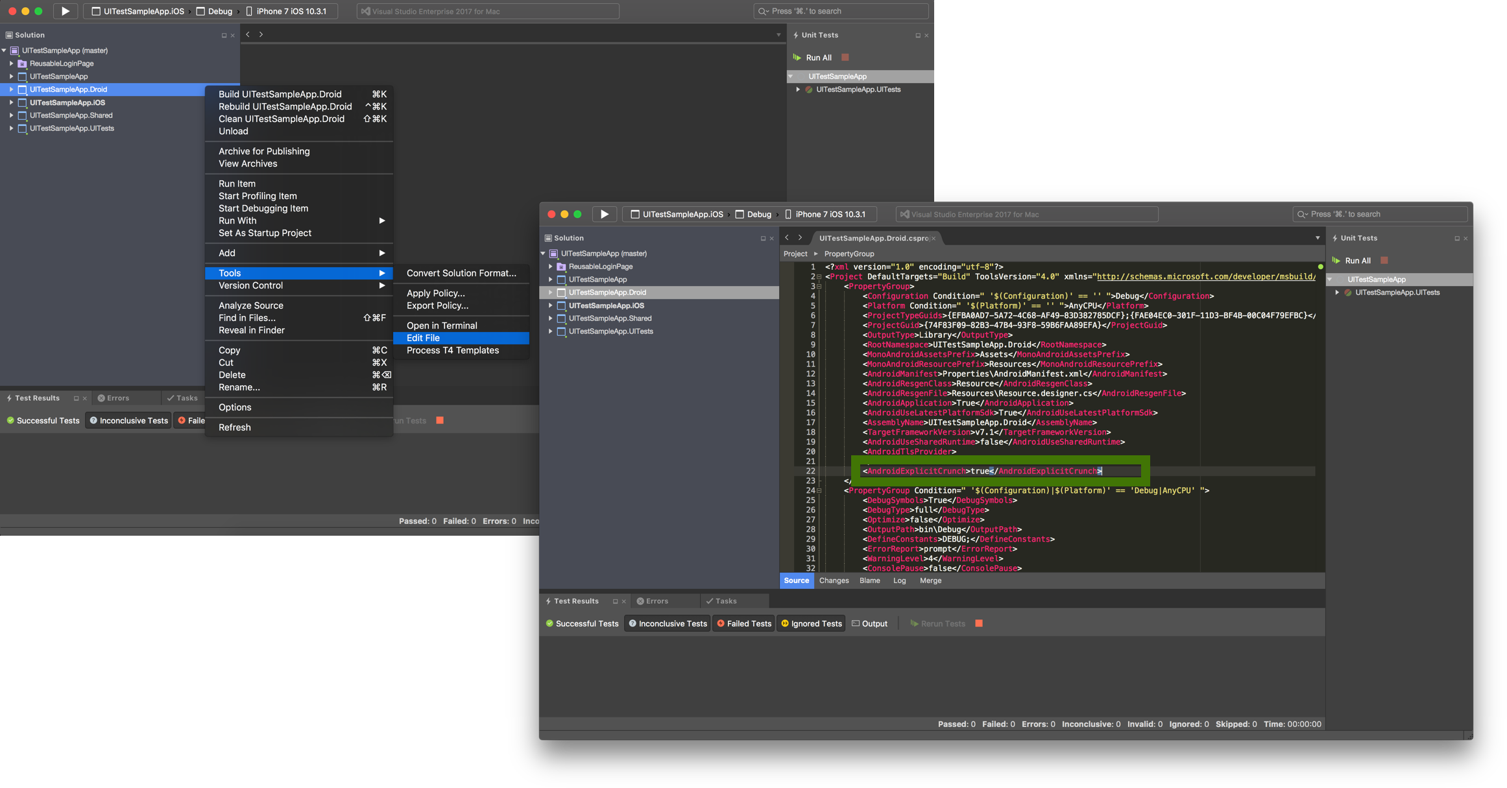
Task: Click the navigate forward arrow in the front window editor
Action: tap(801, 237)
